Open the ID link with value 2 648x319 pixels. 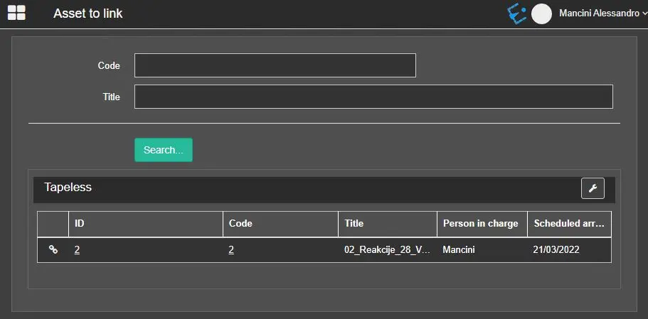[78, 249]
